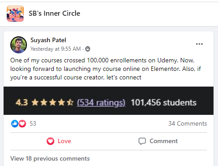This screenshot has height=166, width=218.
Task: Click the red heart reaction icon
Action: (22, 123)
